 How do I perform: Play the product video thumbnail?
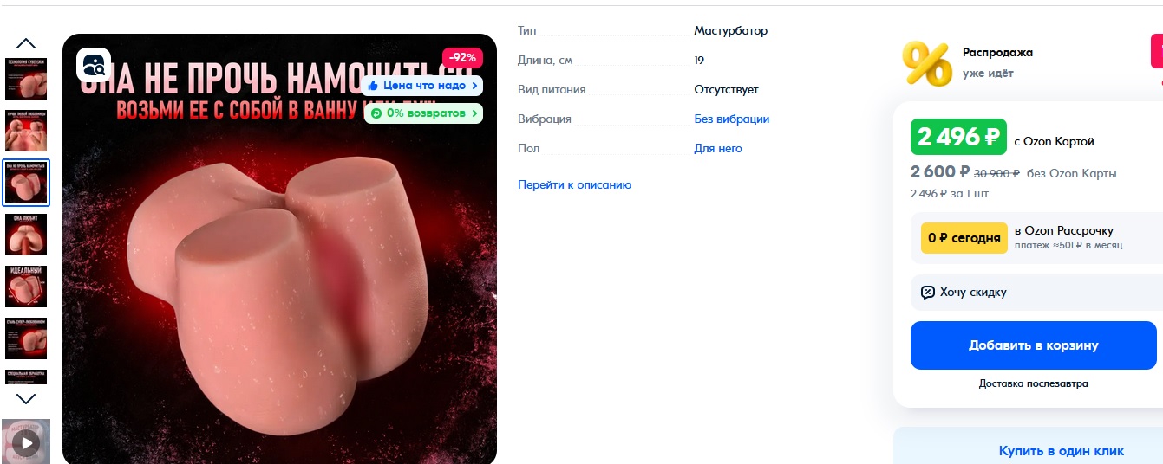(26, 442)
